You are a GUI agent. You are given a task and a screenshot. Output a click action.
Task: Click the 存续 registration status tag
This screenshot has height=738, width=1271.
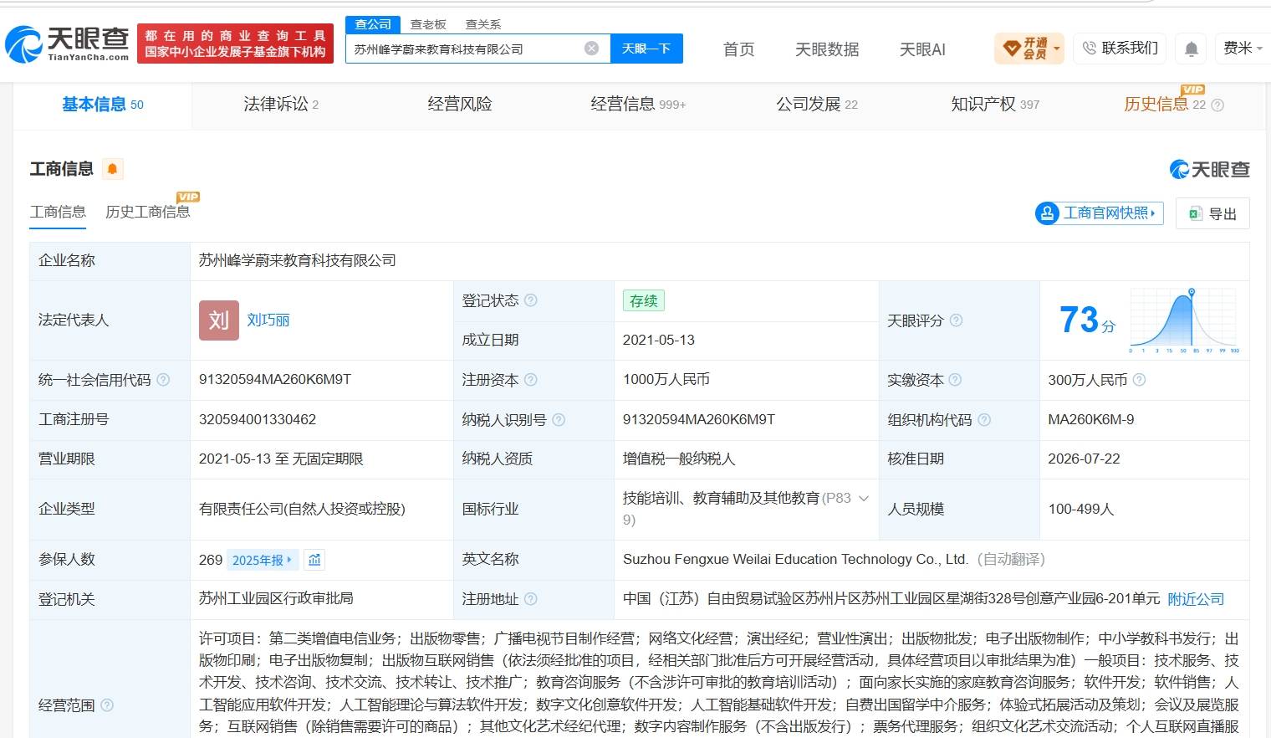pos(644,301)
